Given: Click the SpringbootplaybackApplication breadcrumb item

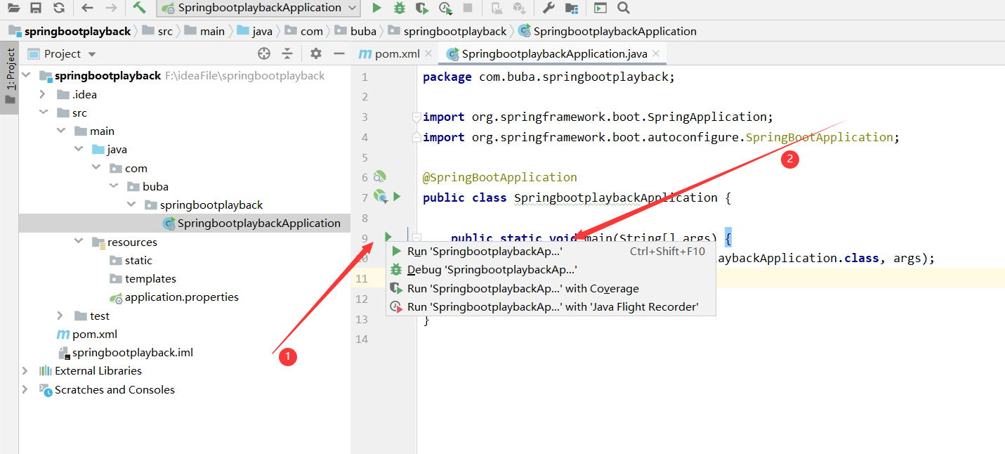Looking at the screenshot, I should click(x=607, y=31).
